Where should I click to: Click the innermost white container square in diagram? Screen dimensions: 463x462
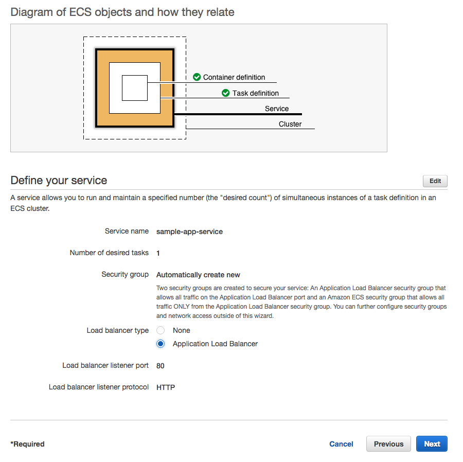pyautogui.click(x=134, y=87)
